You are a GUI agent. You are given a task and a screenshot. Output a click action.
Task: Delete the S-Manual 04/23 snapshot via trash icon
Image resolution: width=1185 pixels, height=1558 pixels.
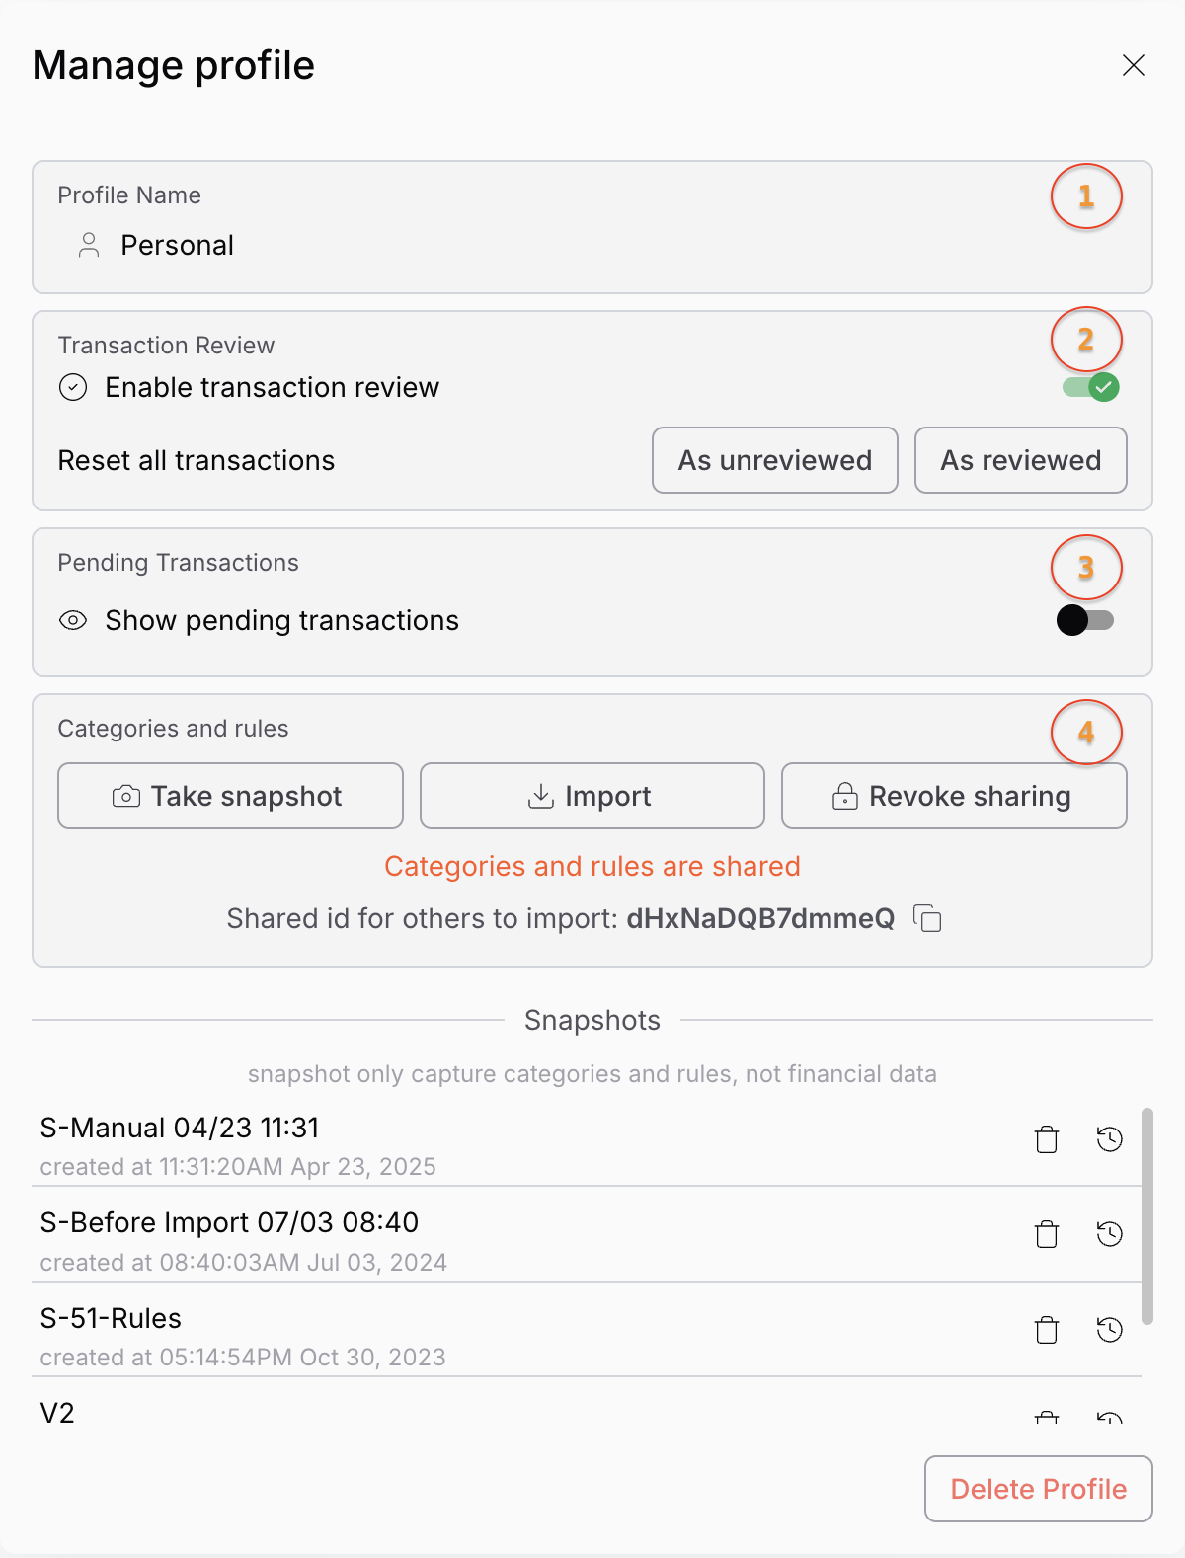(x=1046, y=1138)
